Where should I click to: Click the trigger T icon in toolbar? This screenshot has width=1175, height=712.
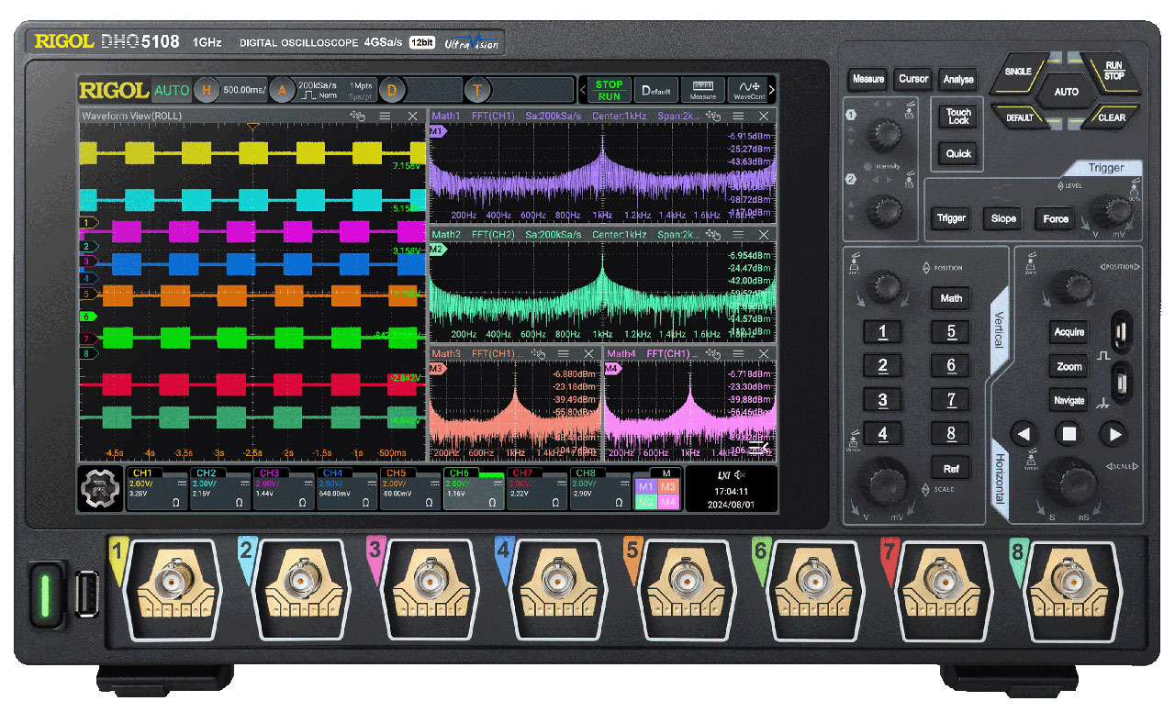(476, 90)
